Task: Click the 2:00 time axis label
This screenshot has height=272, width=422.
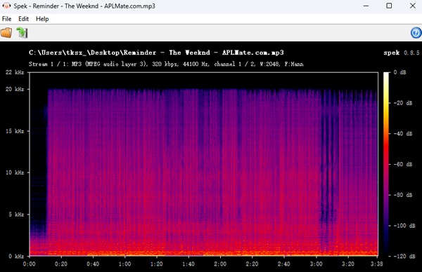Action: click(x=220, y=264)
